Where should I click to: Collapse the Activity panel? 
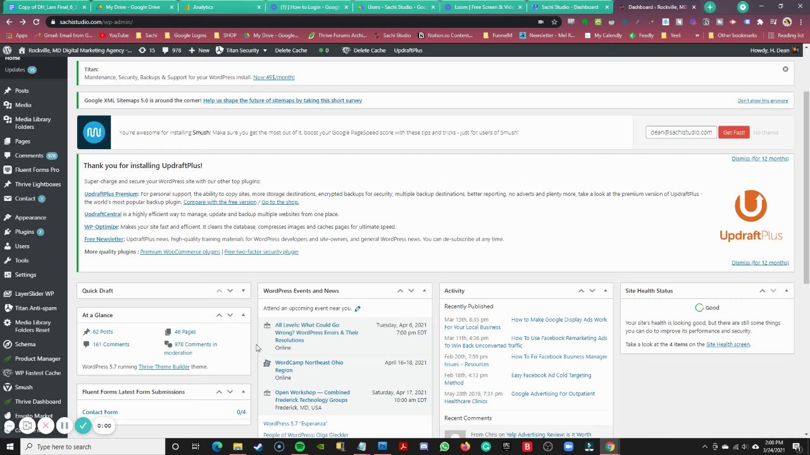[x=605, y=291]
